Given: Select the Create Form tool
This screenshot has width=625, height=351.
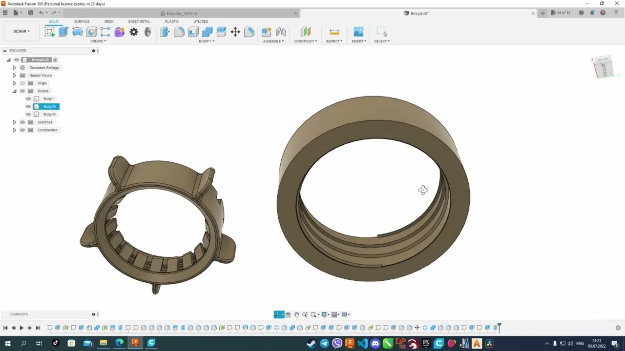Looking at the screenshot, I should tap(120, 32).
